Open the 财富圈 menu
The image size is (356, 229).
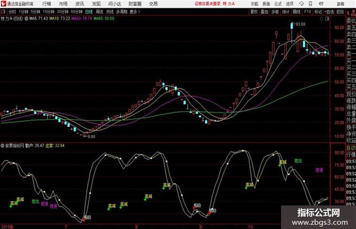point(135,4)
